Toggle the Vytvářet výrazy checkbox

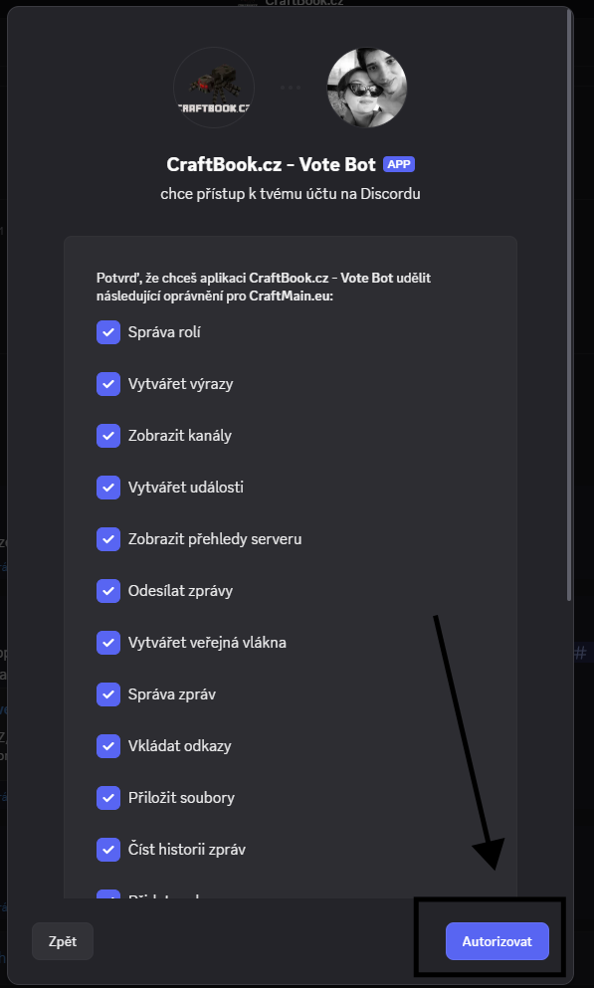[108, 384]
